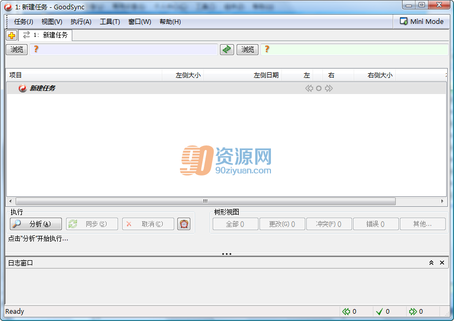Open the 执行(A) menu

tap(81, 22)
